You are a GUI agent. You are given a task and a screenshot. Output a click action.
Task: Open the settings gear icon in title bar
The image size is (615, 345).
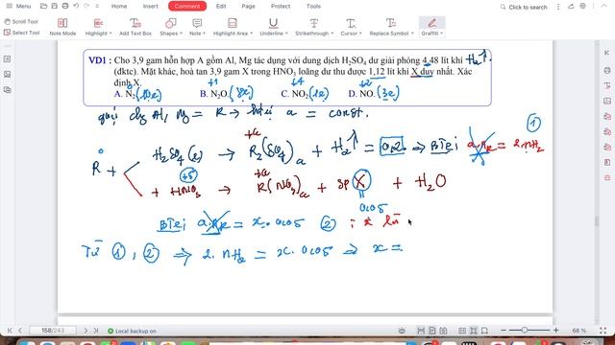pyautogui.click(x=583, y=7)
